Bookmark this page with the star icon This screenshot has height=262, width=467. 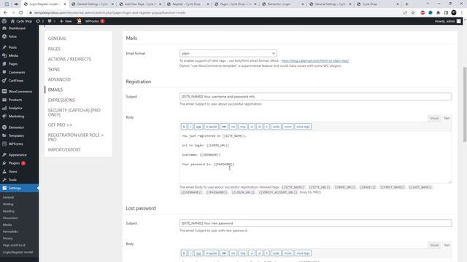coord(413,13)
